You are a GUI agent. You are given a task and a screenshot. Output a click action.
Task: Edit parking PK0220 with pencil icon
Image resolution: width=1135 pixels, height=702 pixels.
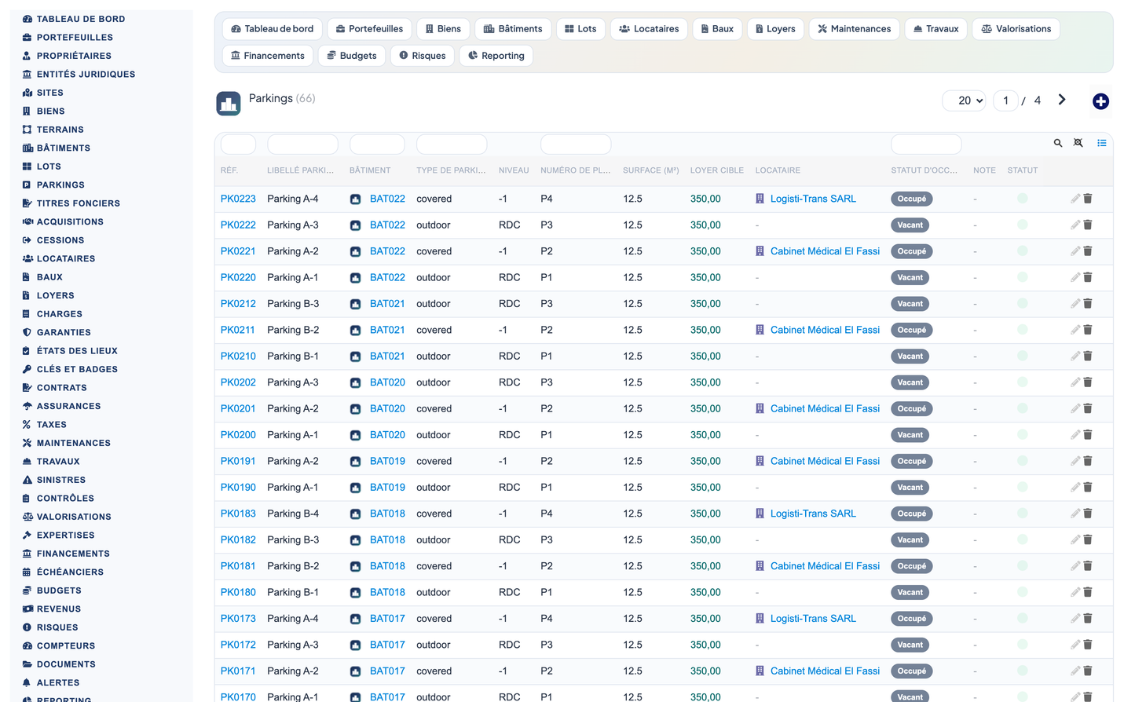point(1075,277)
